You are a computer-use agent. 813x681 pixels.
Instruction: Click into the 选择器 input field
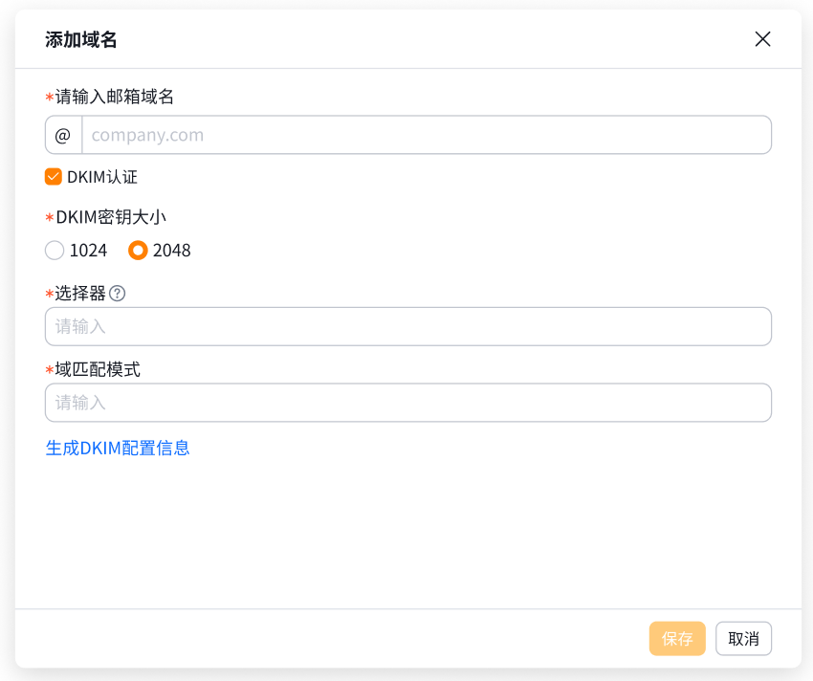[408, 326]
